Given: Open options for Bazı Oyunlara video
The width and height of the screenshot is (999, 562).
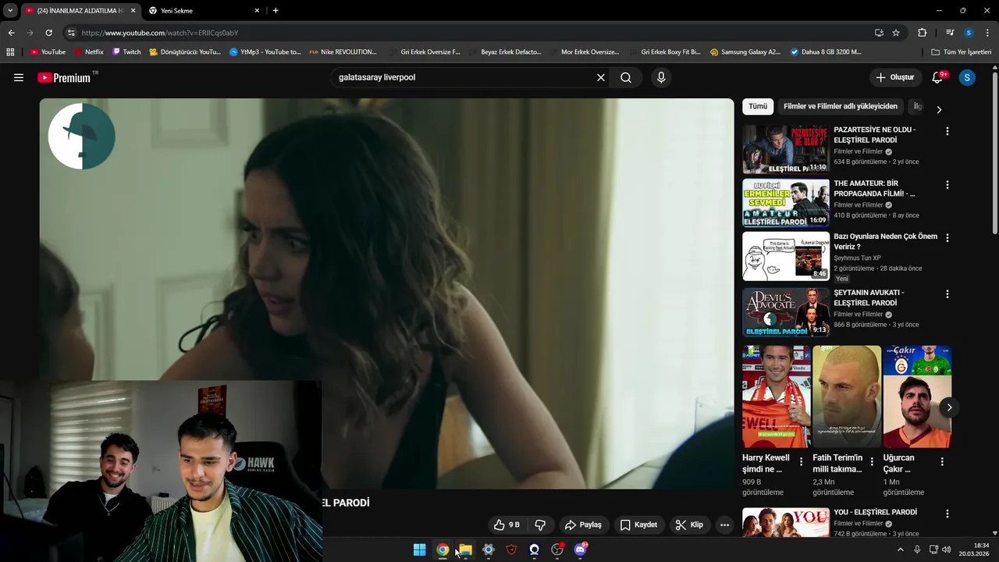Looking at the screenshot, I should point(947,238).
